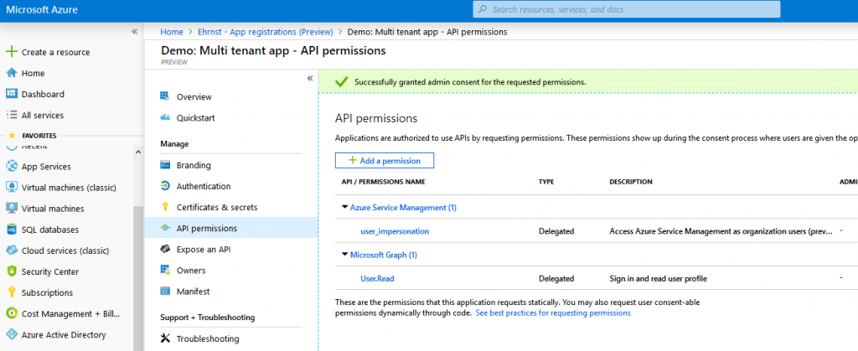Click the search magnifier icon in top bar
Screen dimensions: 858x351
point(483,9)
